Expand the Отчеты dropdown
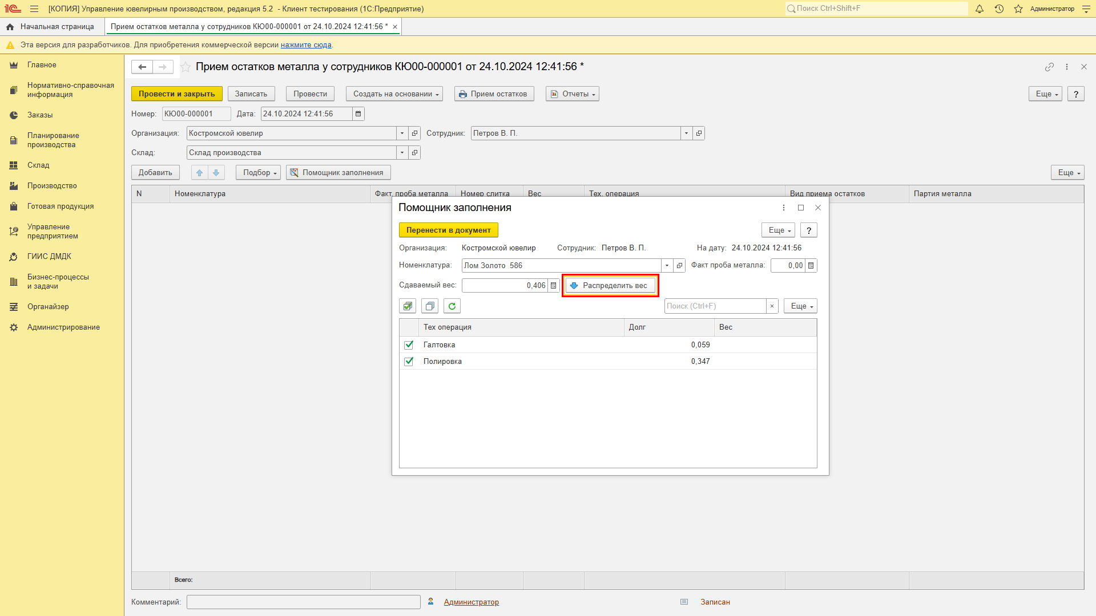The width and height of the screenshot is (1096, 616). (573, 94)
